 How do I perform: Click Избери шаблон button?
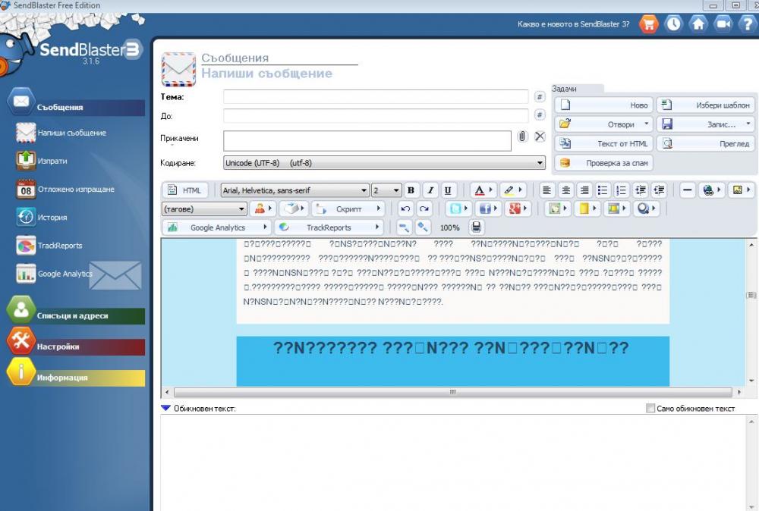click(706, 105)
